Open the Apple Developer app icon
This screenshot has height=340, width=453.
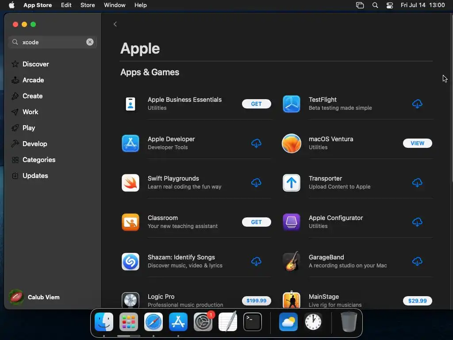[x=131, y=143]
